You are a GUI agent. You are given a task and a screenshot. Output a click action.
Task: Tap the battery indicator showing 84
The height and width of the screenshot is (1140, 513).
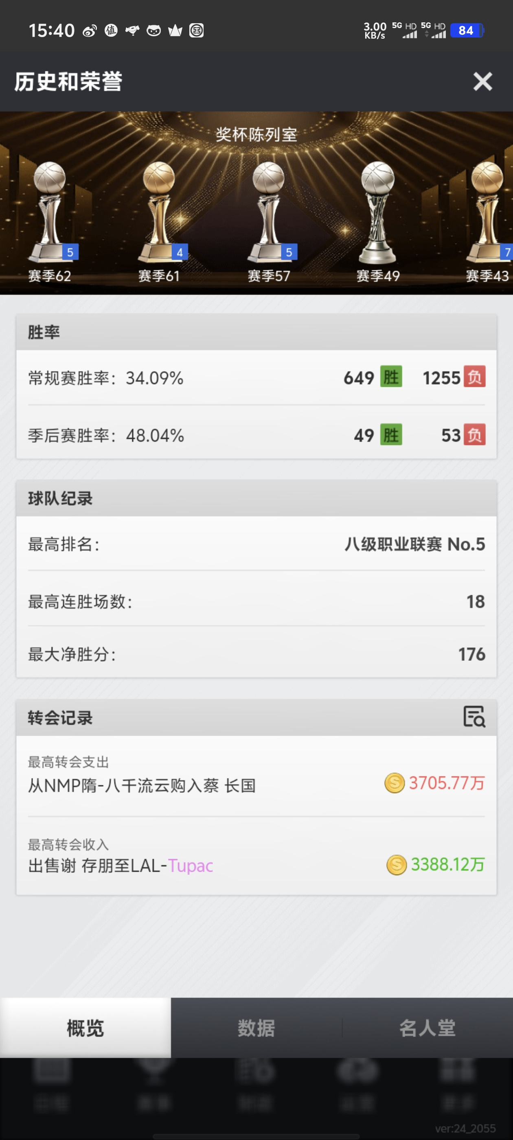coord(467,31)
